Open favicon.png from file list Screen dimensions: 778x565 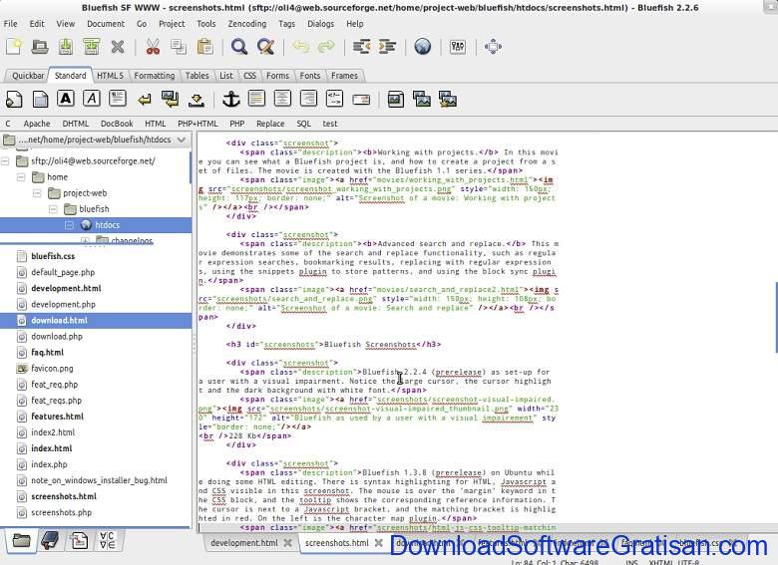coord(52,369)
